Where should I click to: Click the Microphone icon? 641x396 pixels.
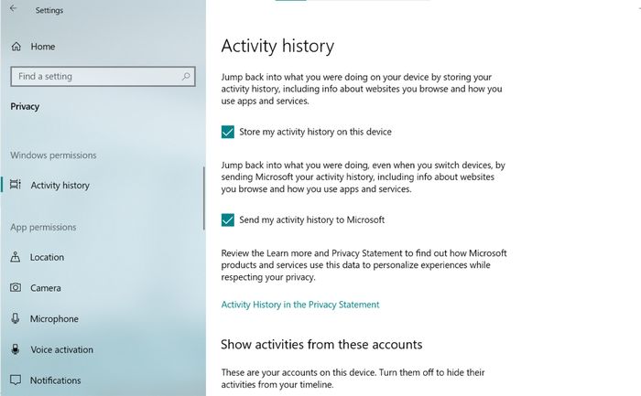coord(16,319)
